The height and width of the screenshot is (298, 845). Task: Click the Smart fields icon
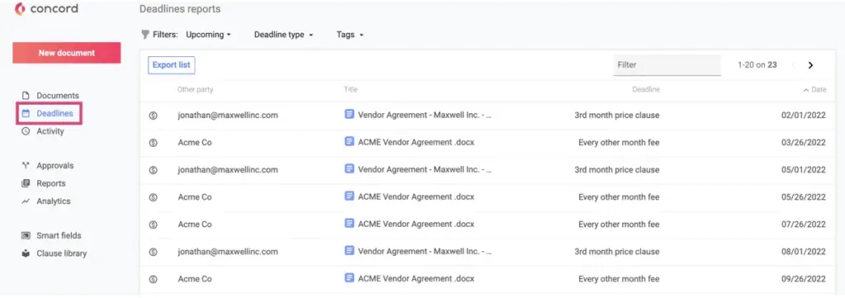(26, 235)
